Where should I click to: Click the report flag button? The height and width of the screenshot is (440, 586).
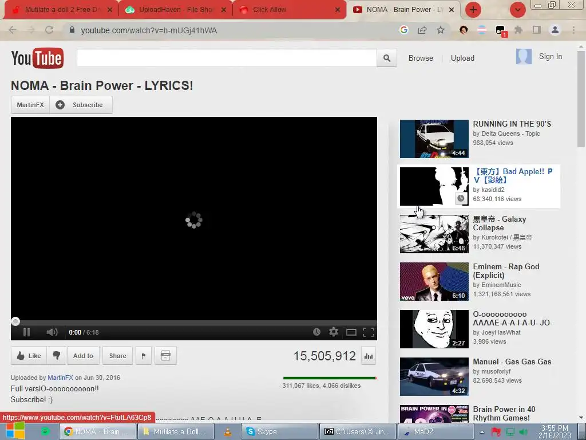click(144, 355)
